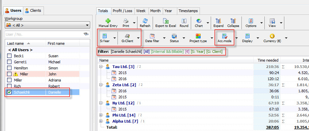The width and height of the screenshot is (309, 131).
Task: Sort by the First name column header
Action: coord(63,43)
